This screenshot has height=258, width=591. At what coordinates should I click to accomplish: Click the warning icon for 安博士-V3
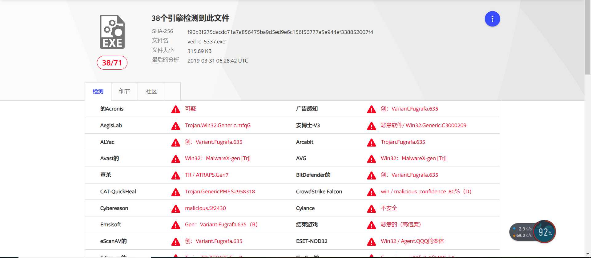[372, 126]
